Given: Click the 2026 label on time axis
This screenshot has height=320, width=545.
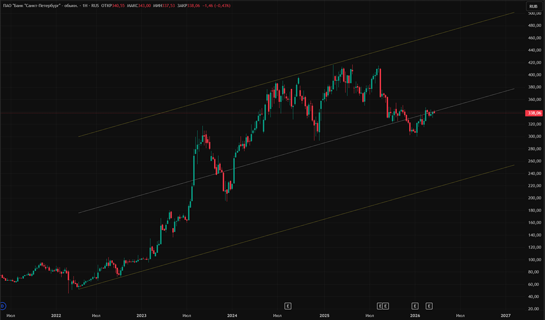Looking at the screenshot, I should coord(415,316).
